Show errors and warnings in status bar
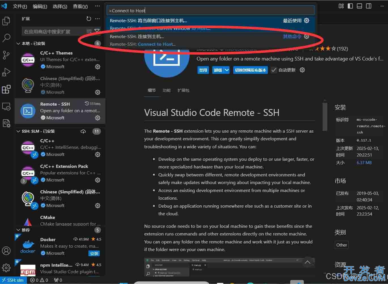The height and width of the screenshot is (284, 388). pyautogui.click(x=39, y=280)
